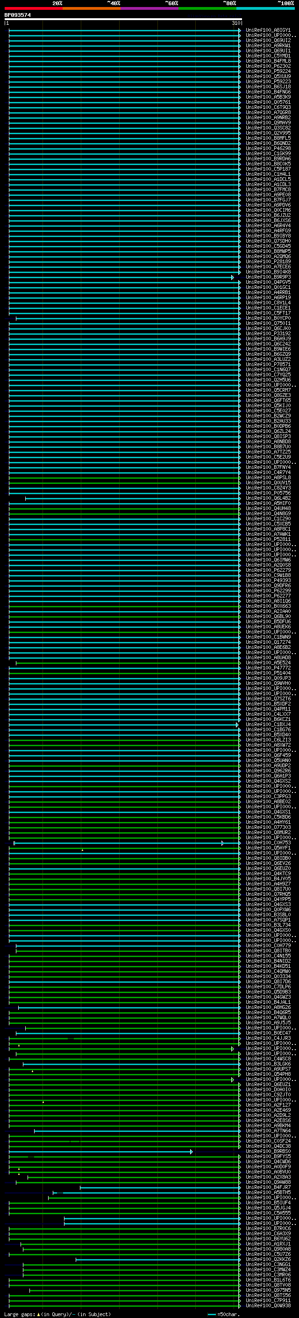Select the UniRef100_B0YCP0 hit label

pyautogui.click(x=268, y=318)
